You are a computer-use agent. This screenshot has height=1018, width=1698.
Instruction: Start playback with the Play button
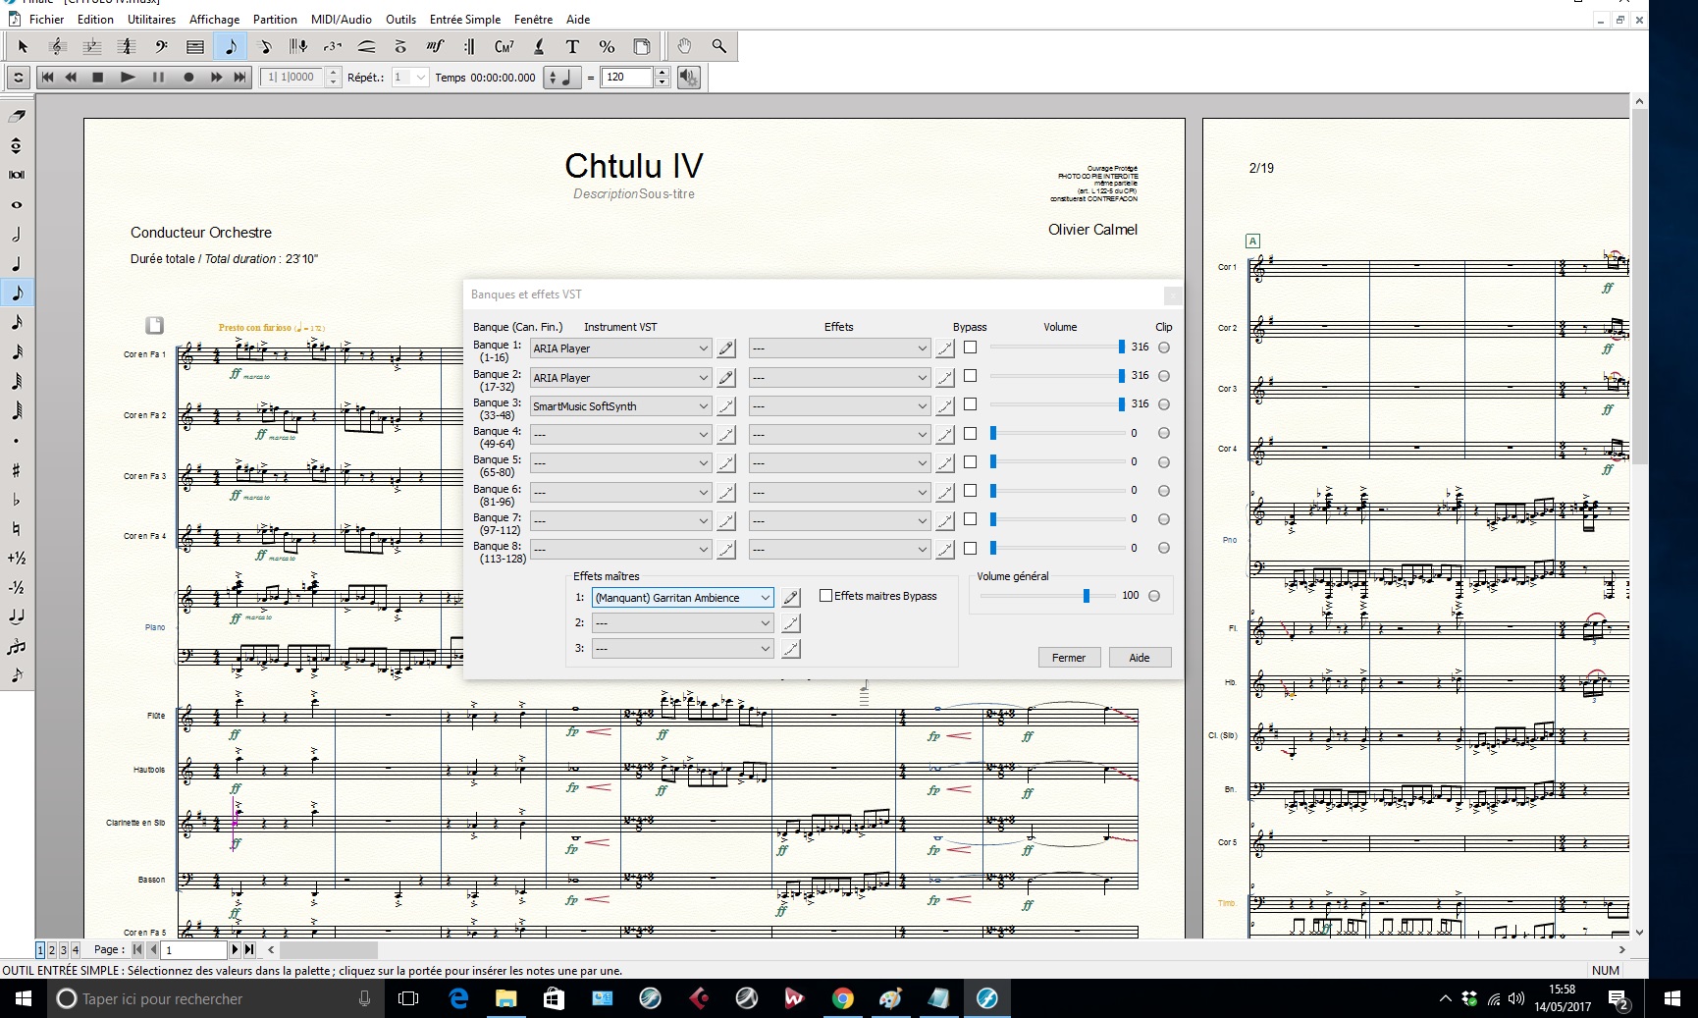tap(128, 78)
